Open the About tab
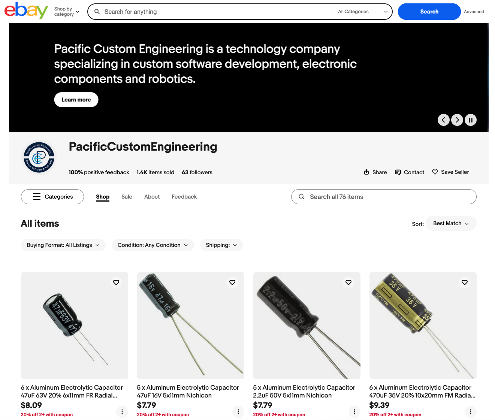This screenshot has height=420, width=495. click(152, 197)
